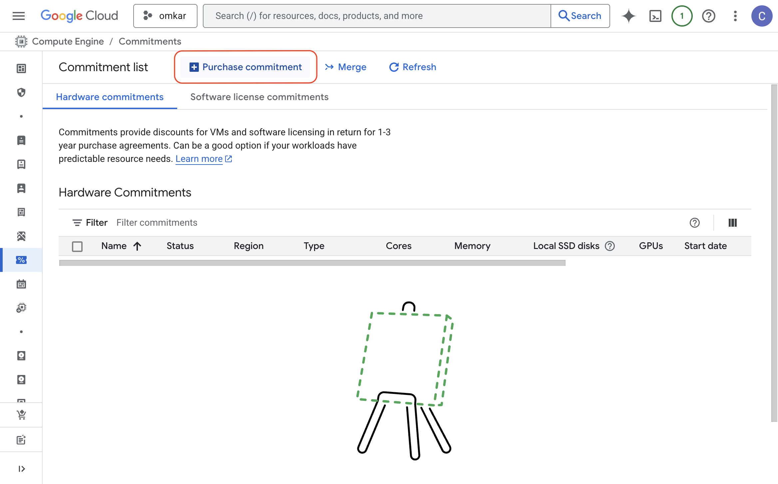778x484 pixels.
Task: Click the column display options icon
Action: click(732, 223)
